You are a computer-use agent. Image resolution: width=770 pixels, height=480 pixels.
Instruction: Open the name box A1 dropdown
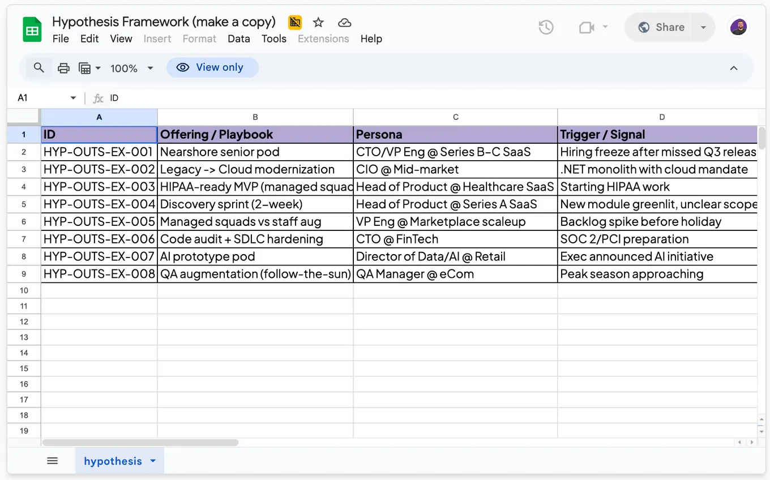(73, 98)
